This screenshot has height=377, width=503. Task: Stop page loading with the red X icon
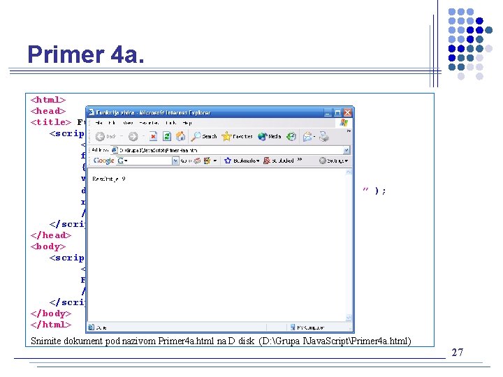(x=153, y=137)
